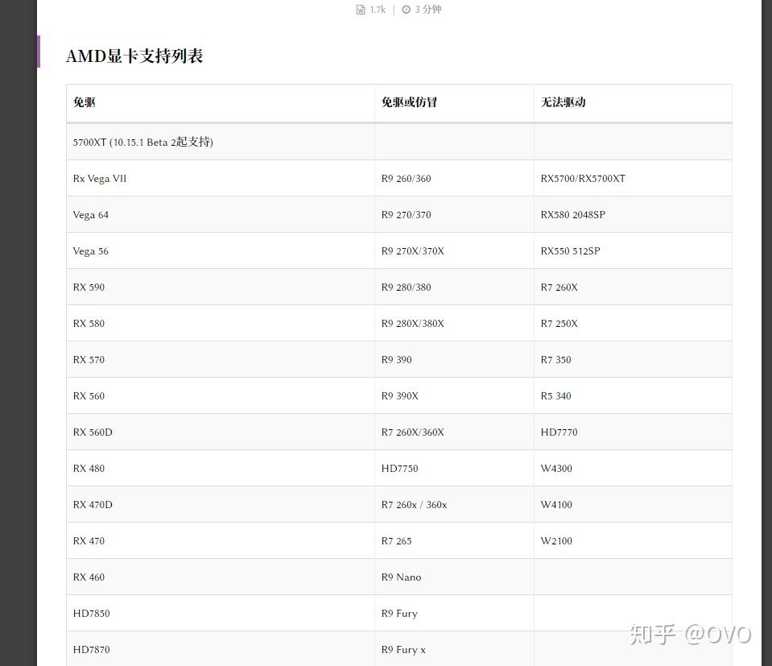Click the 'R9 390X' cell
This screenshot has height=666, width=772.
[x=454, y=395]
